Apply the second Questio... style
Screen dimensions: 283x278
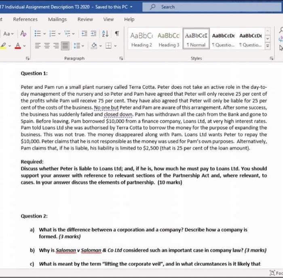[x=251, y=38]
